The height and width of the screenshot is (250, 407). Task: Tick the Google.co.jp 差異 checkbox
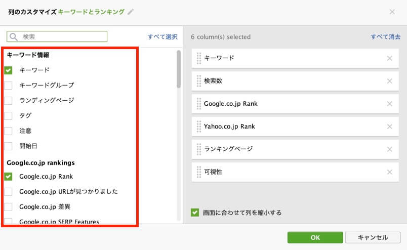click(x=8, y=207)
